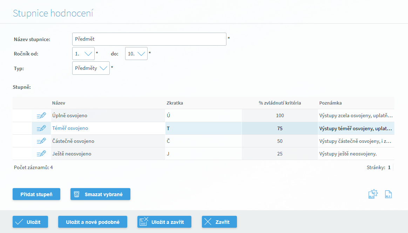The width and height of the screenshot is (408, 233).
Task: Click the Uložit a zavřít button
Action: click(x=164, y=222)
